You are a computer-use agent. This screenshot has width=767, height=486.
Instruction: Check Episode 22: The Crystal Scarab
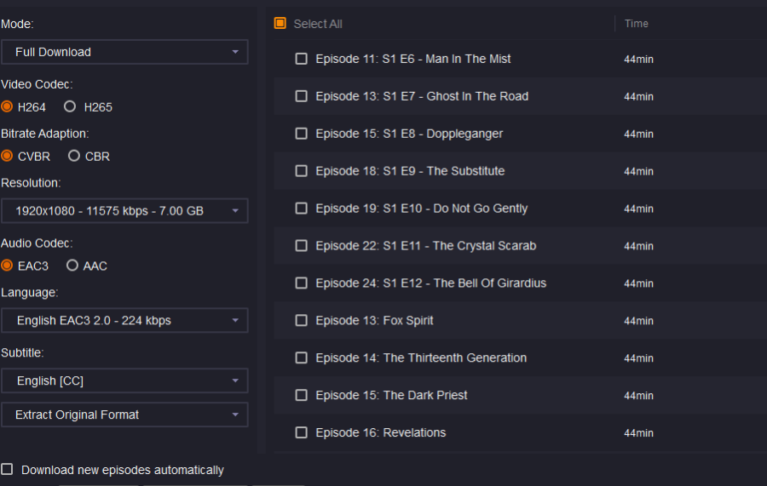pos(301,246)
